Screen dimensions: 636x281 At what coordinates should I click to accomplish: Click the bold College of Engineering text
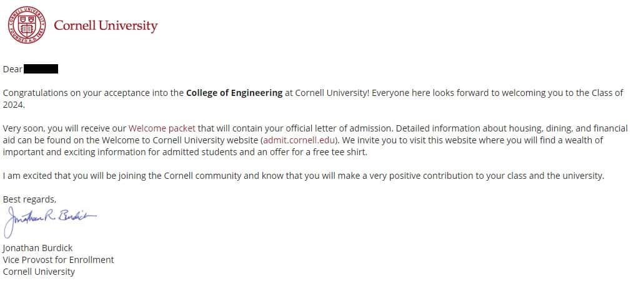click(234, 93)
